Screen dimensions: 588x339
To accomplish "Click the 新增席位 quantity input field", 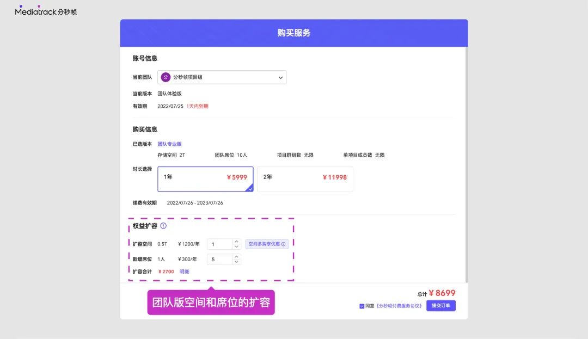I will tap(219, 260).
